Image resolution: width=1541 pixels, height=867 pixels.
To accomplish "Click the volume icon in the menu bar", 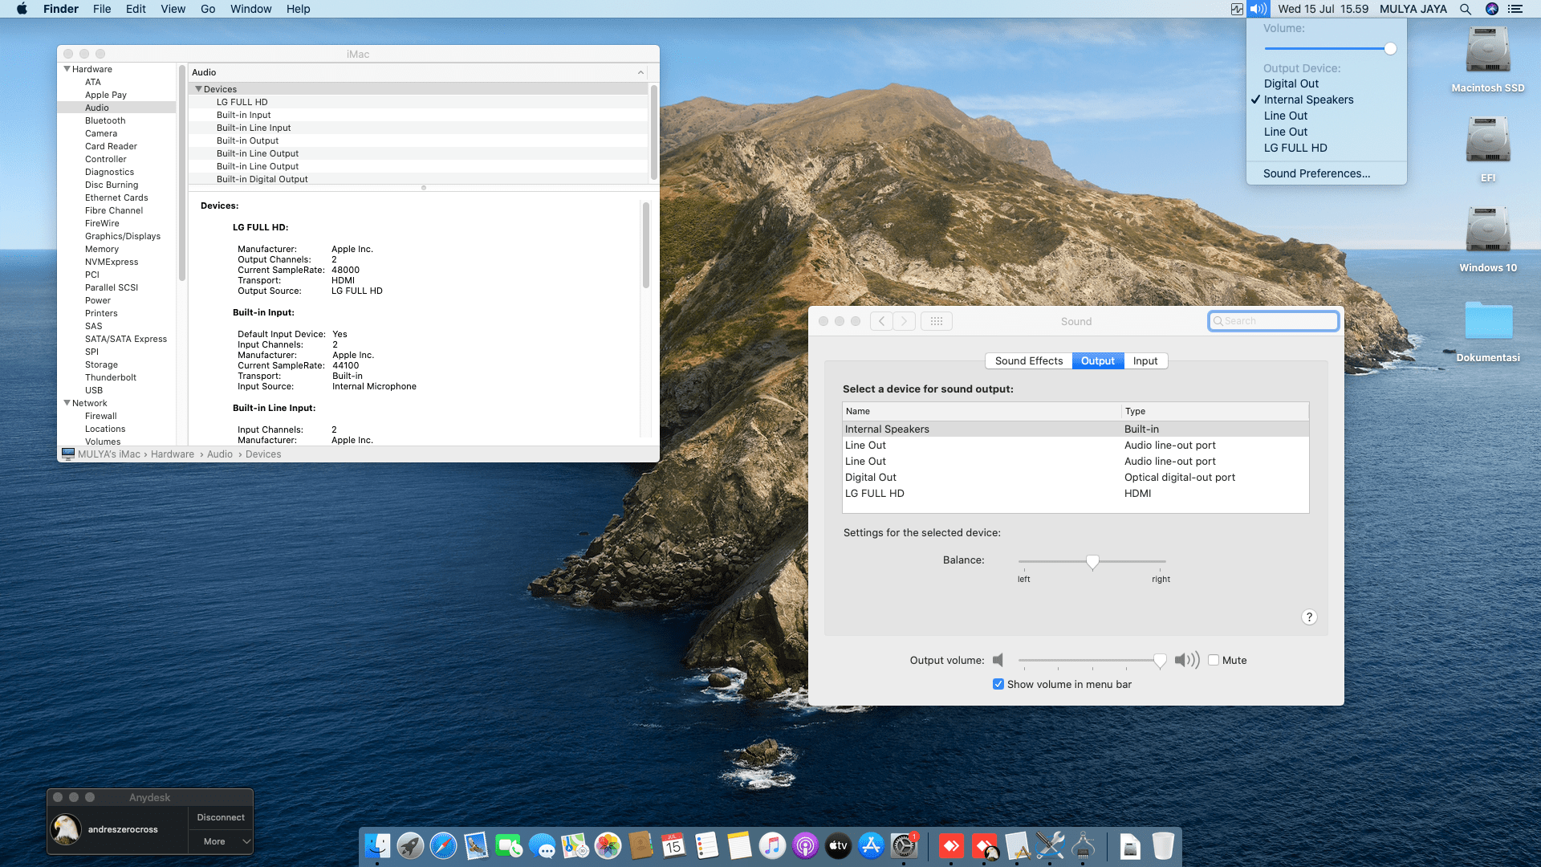I will pos(1258,9).
